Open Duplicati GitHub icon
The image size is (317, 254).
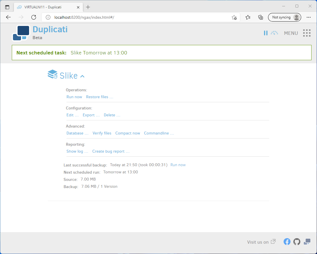tap(297, 241)
